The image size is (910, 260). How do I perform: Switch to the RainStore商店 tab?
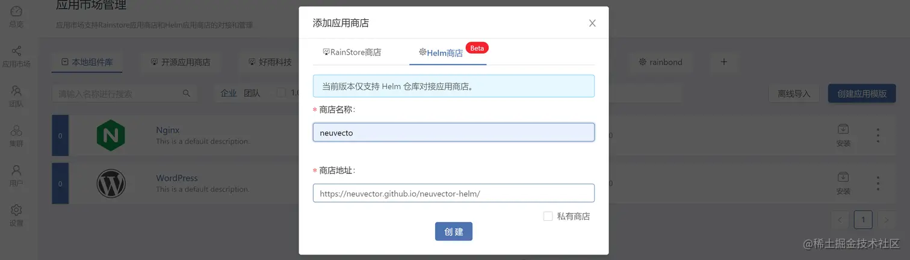coord(352,52)
